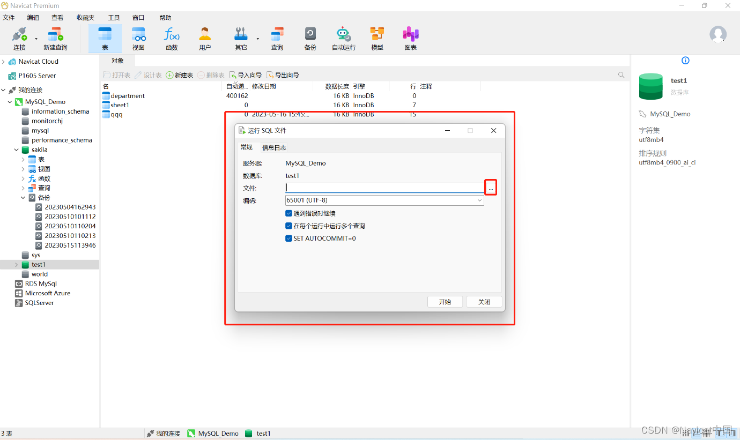740x440 pixels.
Task: Collapse the sakila Backups node
Action: (23, 198)
